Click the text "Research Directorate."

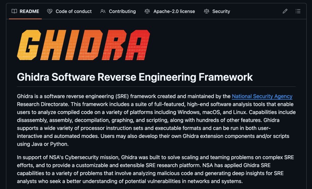coord(43,104)
